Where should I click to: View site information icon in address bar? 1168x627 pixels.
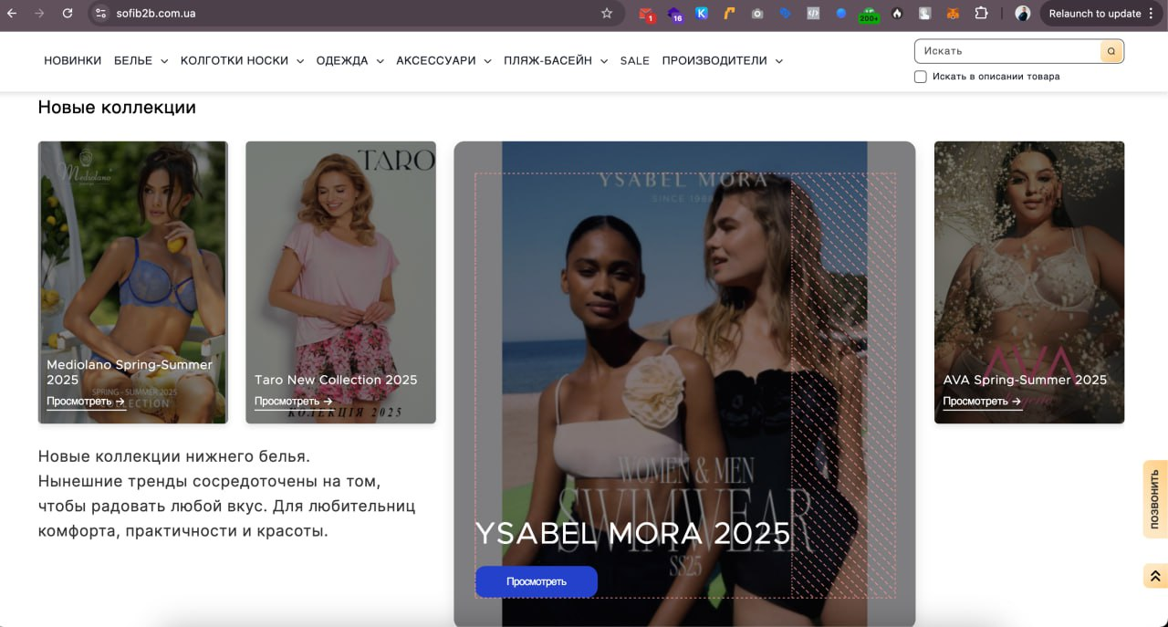click(101, 14)
